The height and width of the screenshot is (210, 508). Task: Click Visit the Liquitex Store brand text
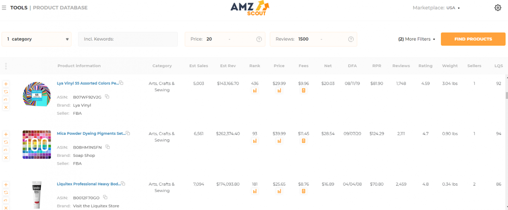pos(96,206)
